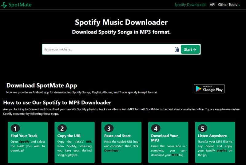Image resolution: width=246 pixels, height=165 pixels.
Task: Select the Copy the URL step card
Action: click(x=74, y=142)
